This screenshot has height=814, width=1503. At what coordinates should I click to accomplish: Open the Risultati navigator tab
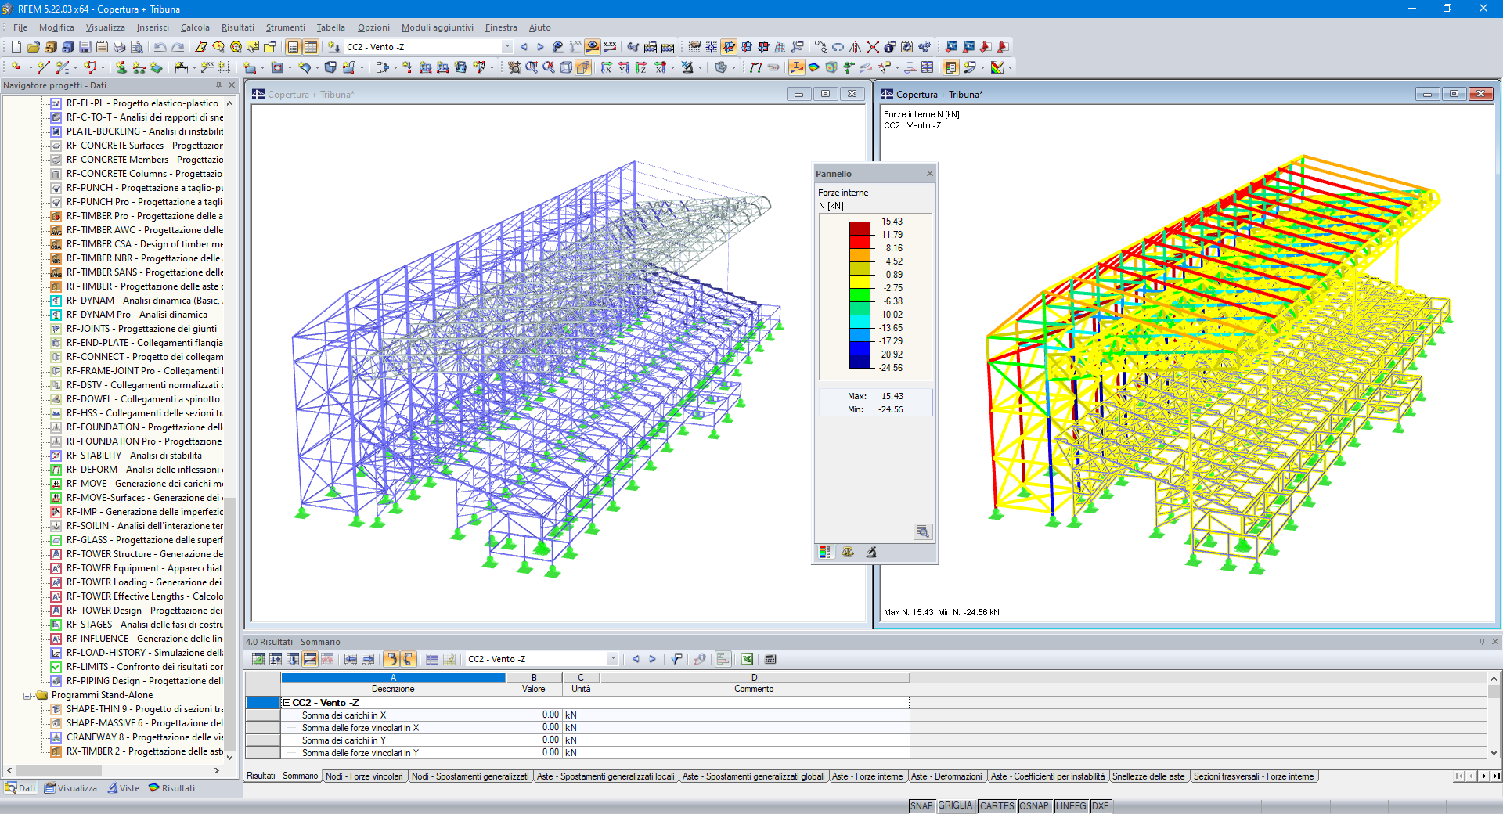click(171, 788)
